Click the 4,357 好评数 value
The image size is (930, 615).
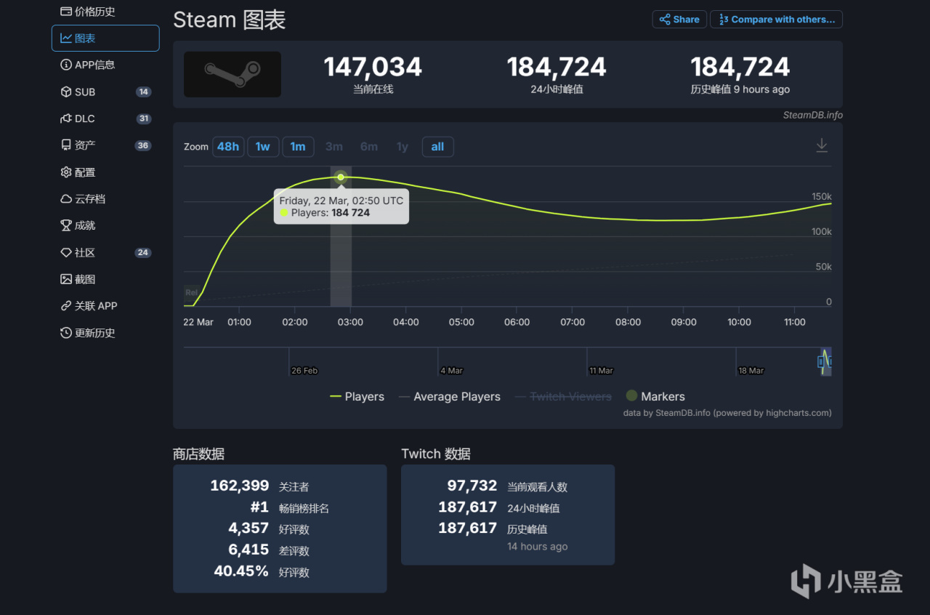[x=249, y=528]
